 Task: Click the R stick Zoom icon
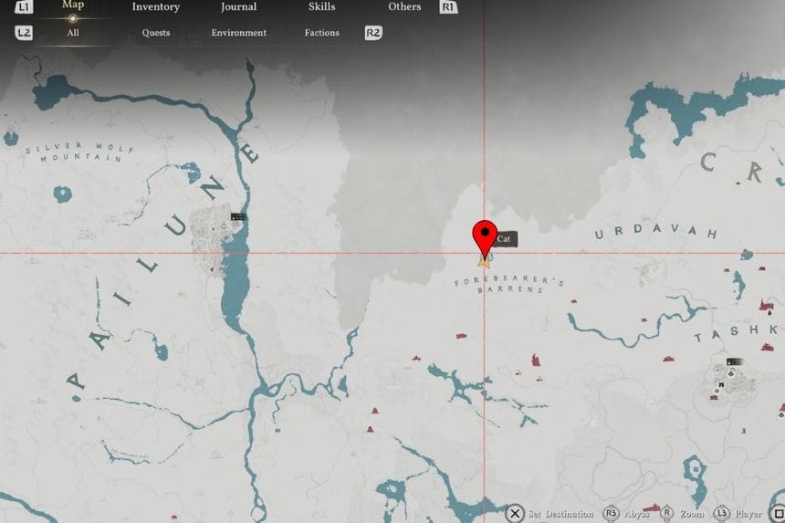tap(667, 514)
